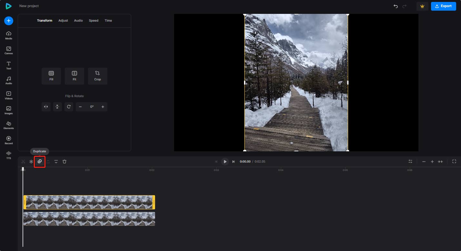Click the Export button
Viewport: 461px width, 251px height.
pyautogui.click(x=443, y=6)
